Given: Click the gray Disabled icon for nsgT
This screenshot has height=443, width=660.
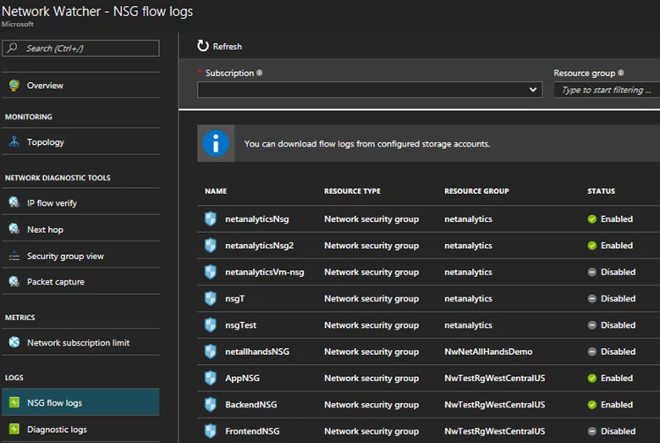Looking at the screenshot, I should coord(591,298).
